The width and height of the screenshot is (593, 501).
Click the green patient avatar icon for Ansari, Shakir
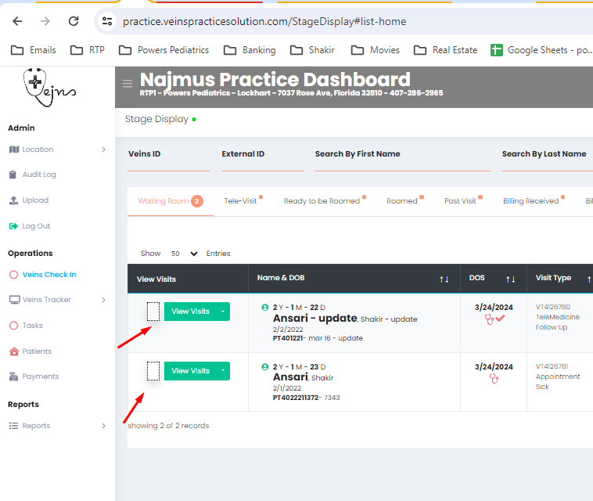click(265, 366)
